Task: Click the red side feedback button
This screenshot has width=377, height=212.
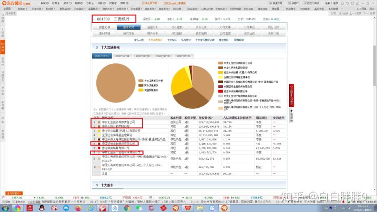Action: click(x=291, y=95)
